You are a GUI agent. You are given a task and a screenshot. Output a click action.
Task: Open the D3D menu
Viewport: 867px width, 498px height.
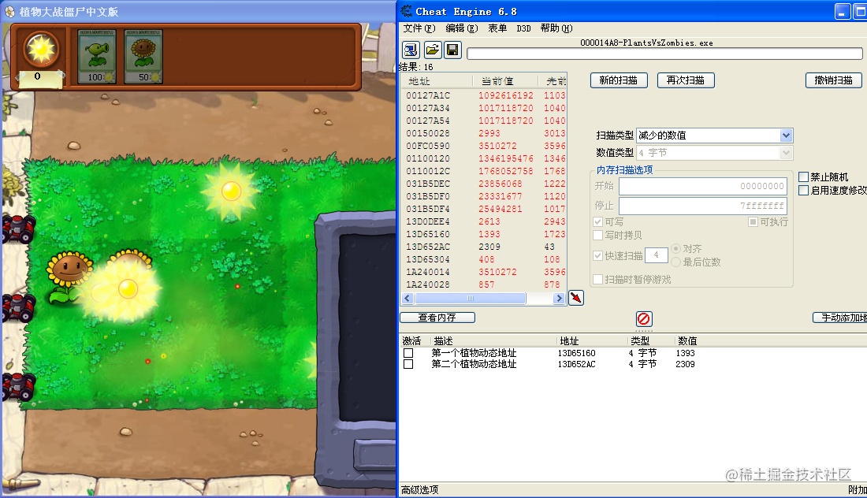pos(523,28)
